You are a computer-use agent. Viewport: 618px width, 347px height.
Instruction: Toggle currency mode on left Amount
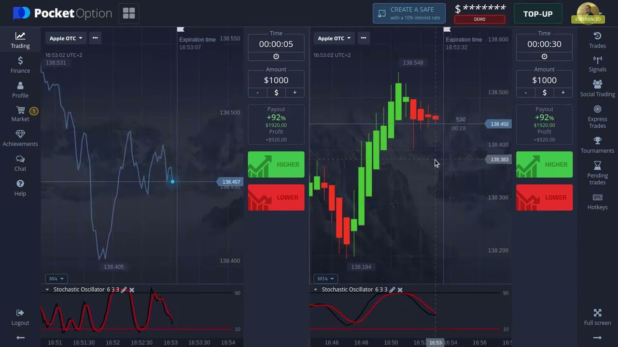click(276, 93)
